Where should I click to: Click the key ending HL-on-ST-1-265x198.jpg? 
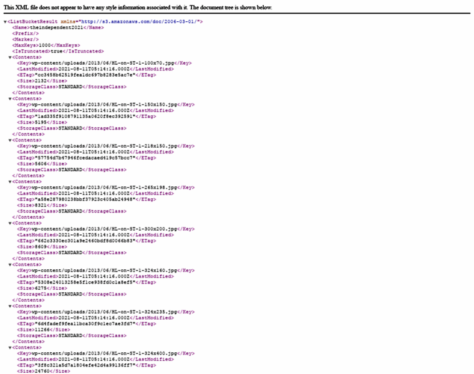104,187
